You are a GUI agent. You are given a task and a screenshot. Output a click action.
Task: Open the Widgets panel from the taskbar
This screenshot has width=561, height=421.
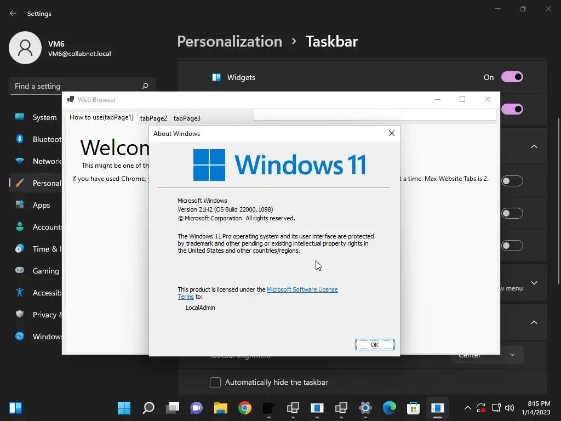pos(15,408)
